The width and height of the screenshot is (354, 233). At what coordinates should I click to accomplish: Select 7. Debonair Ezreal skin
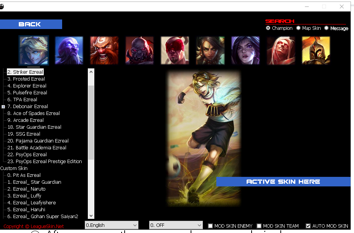click(x=28, y=107)
